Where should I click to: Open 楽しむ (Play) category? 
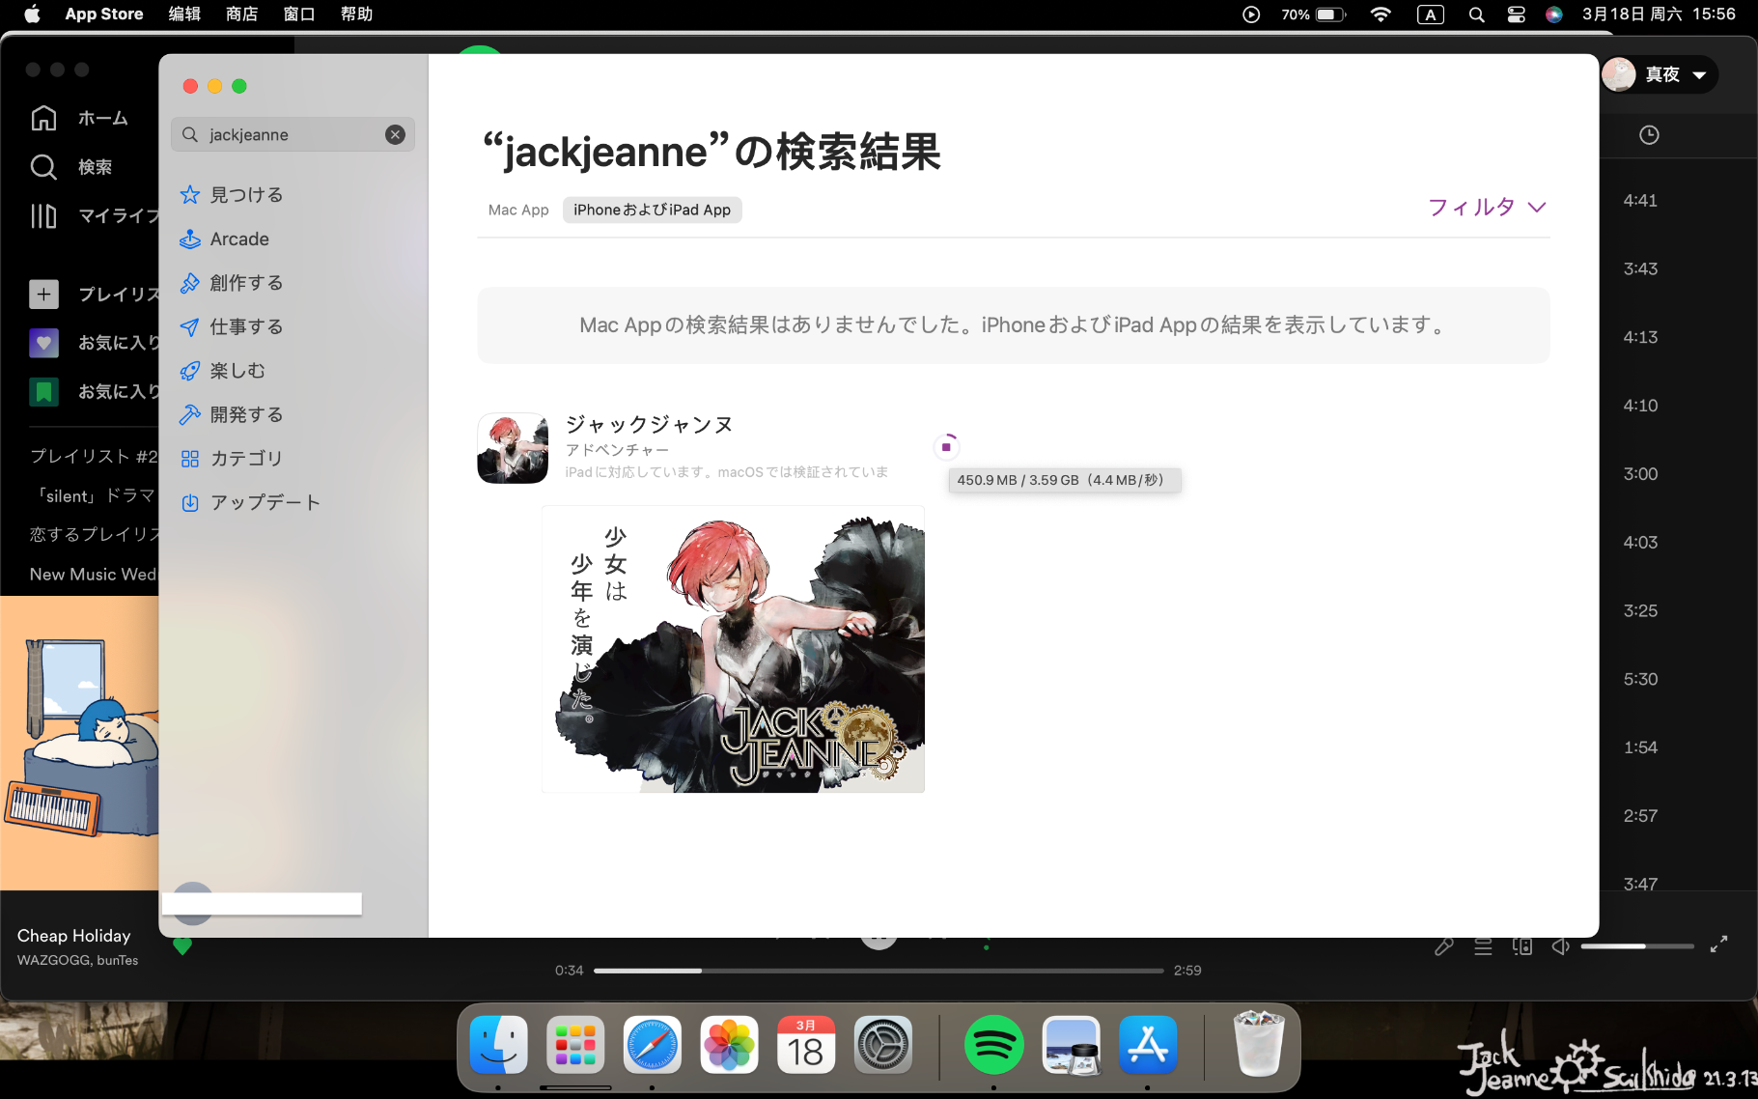coord(222,371)
